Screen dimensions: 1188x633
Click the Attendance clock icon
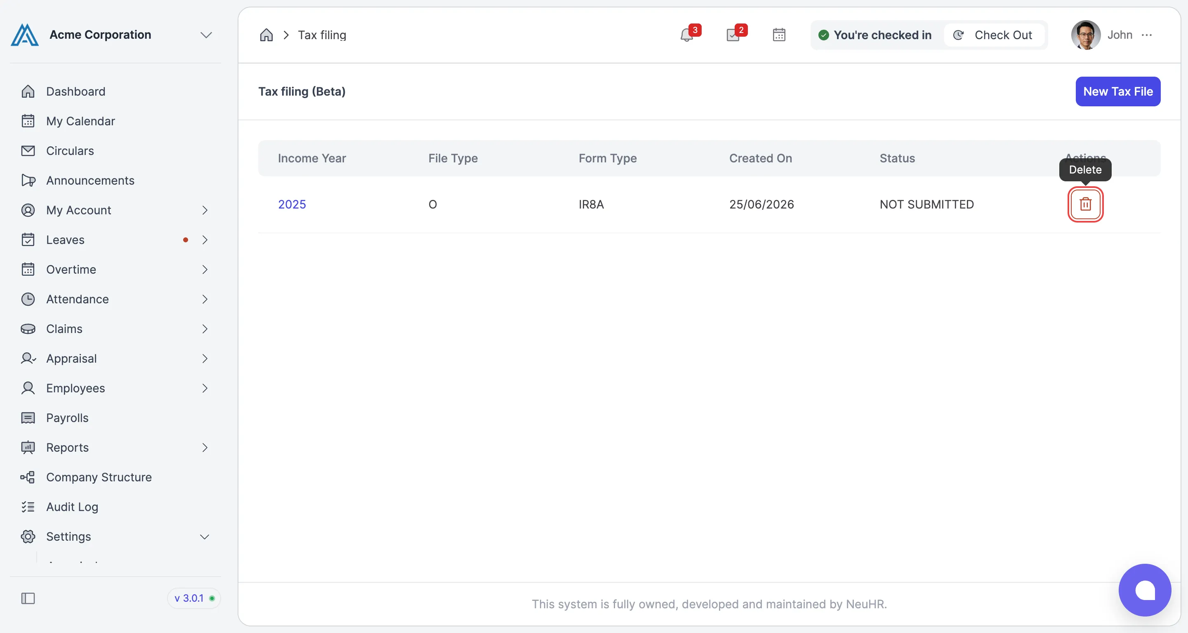click(28, 299)
